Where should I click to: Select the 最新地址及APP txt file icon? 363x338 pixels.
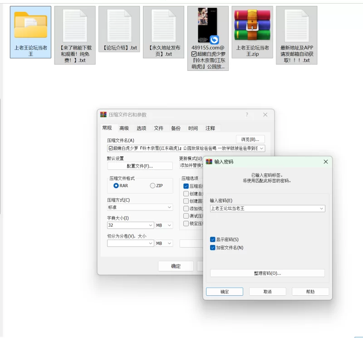tap(297, 26)
